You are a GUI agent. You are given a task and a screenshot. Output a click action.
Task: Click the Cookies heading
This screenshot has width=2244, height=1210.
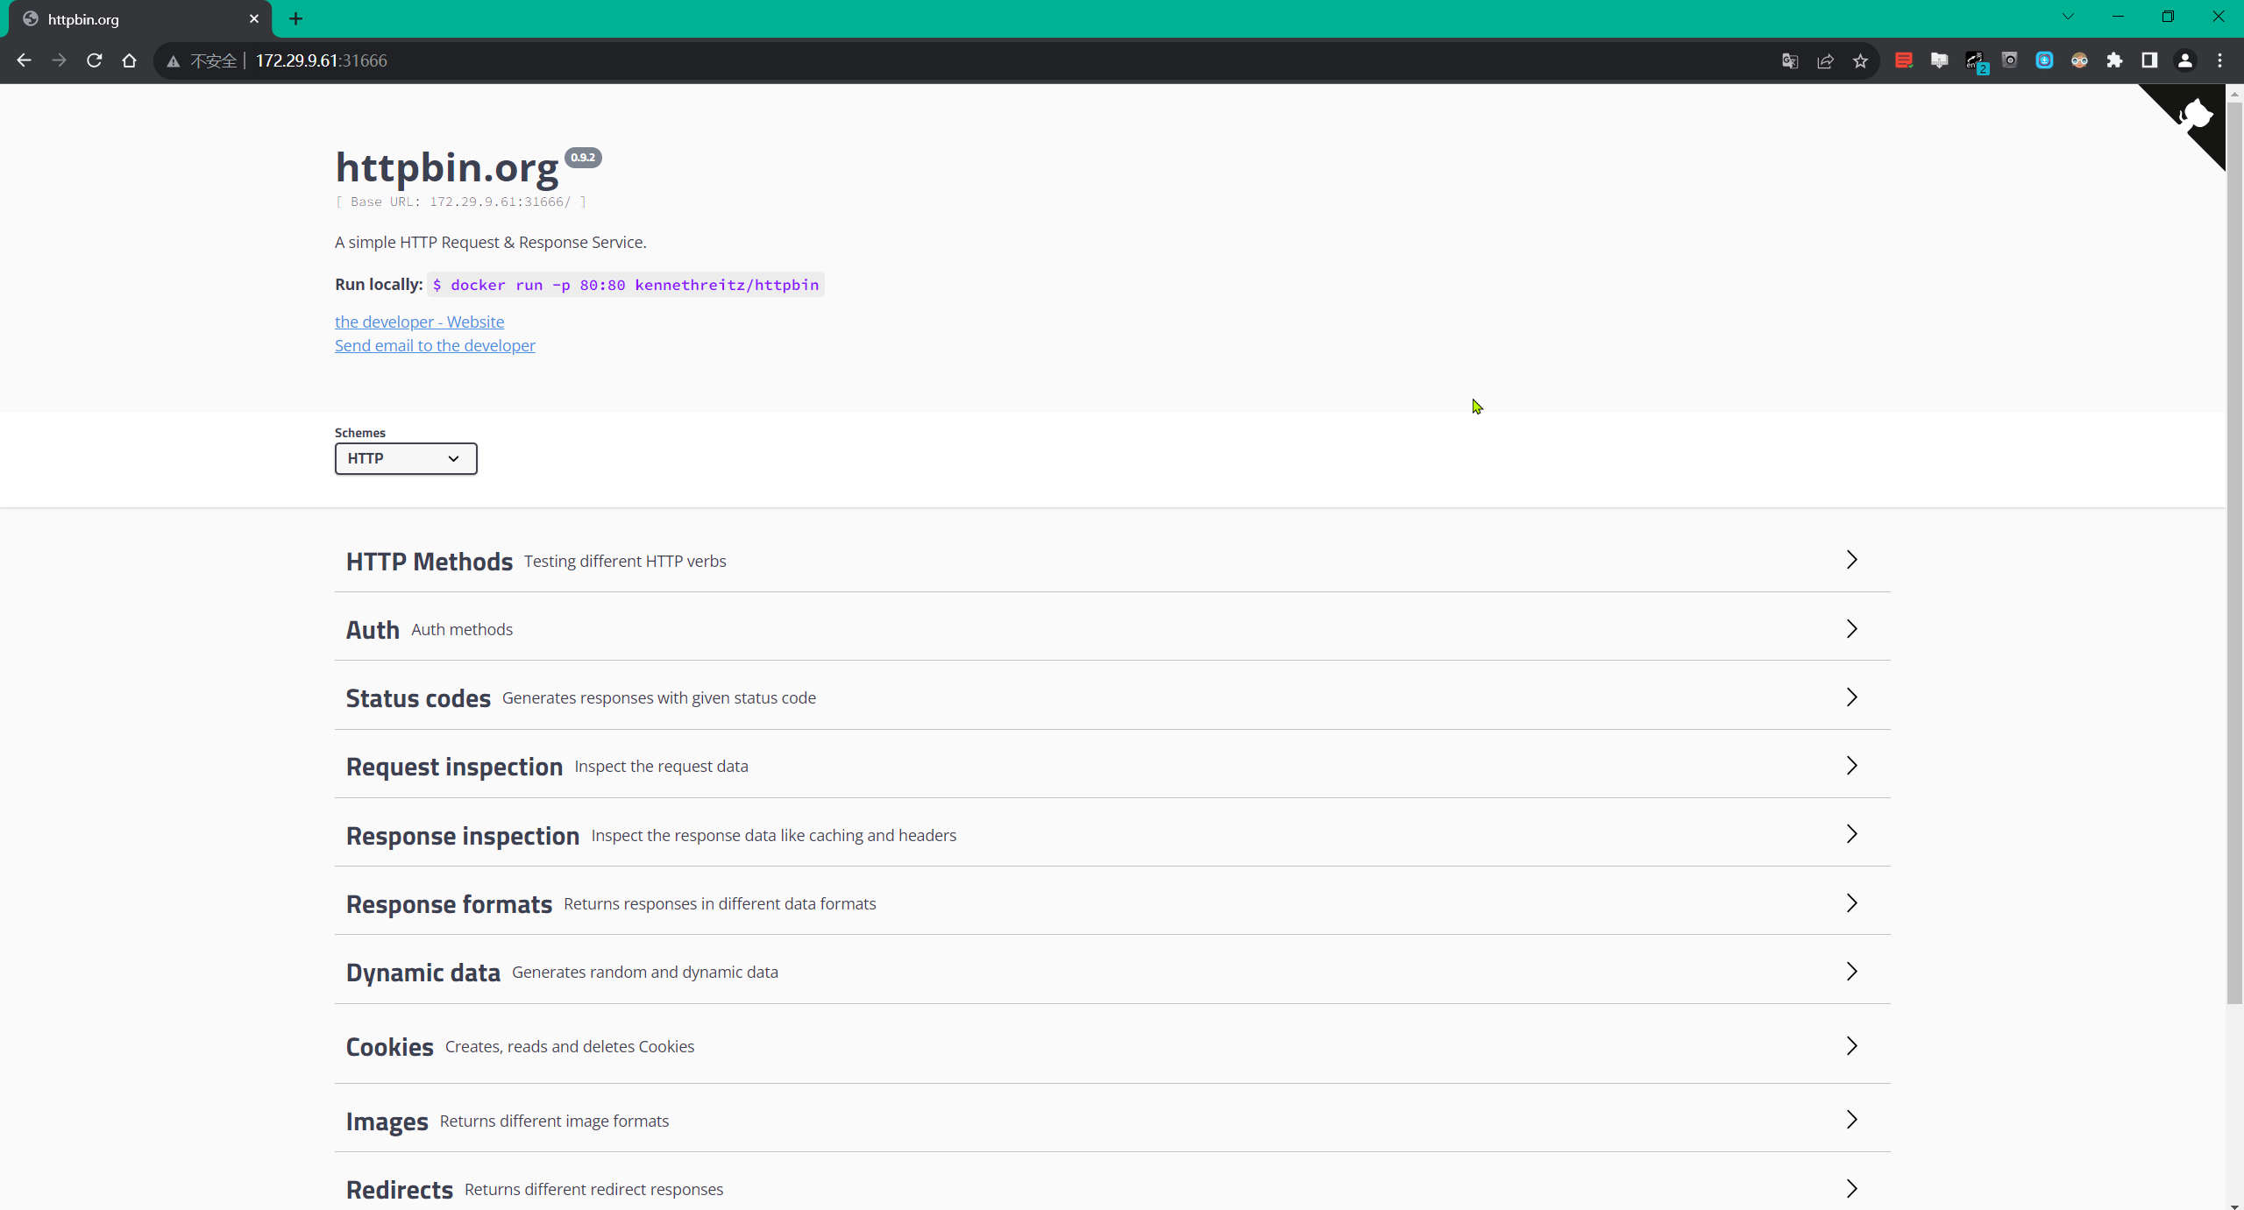pos(390,1047)
